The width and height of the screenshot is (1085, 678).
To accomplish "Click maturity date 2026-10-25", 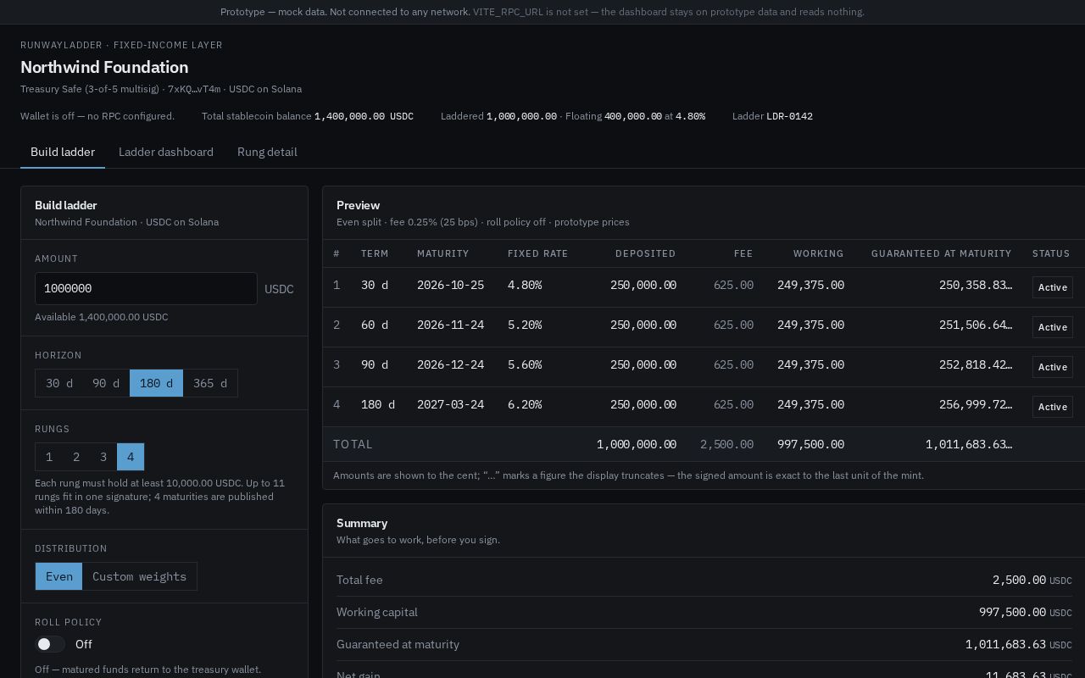I will pyautogui.click(x=450, y=285).
